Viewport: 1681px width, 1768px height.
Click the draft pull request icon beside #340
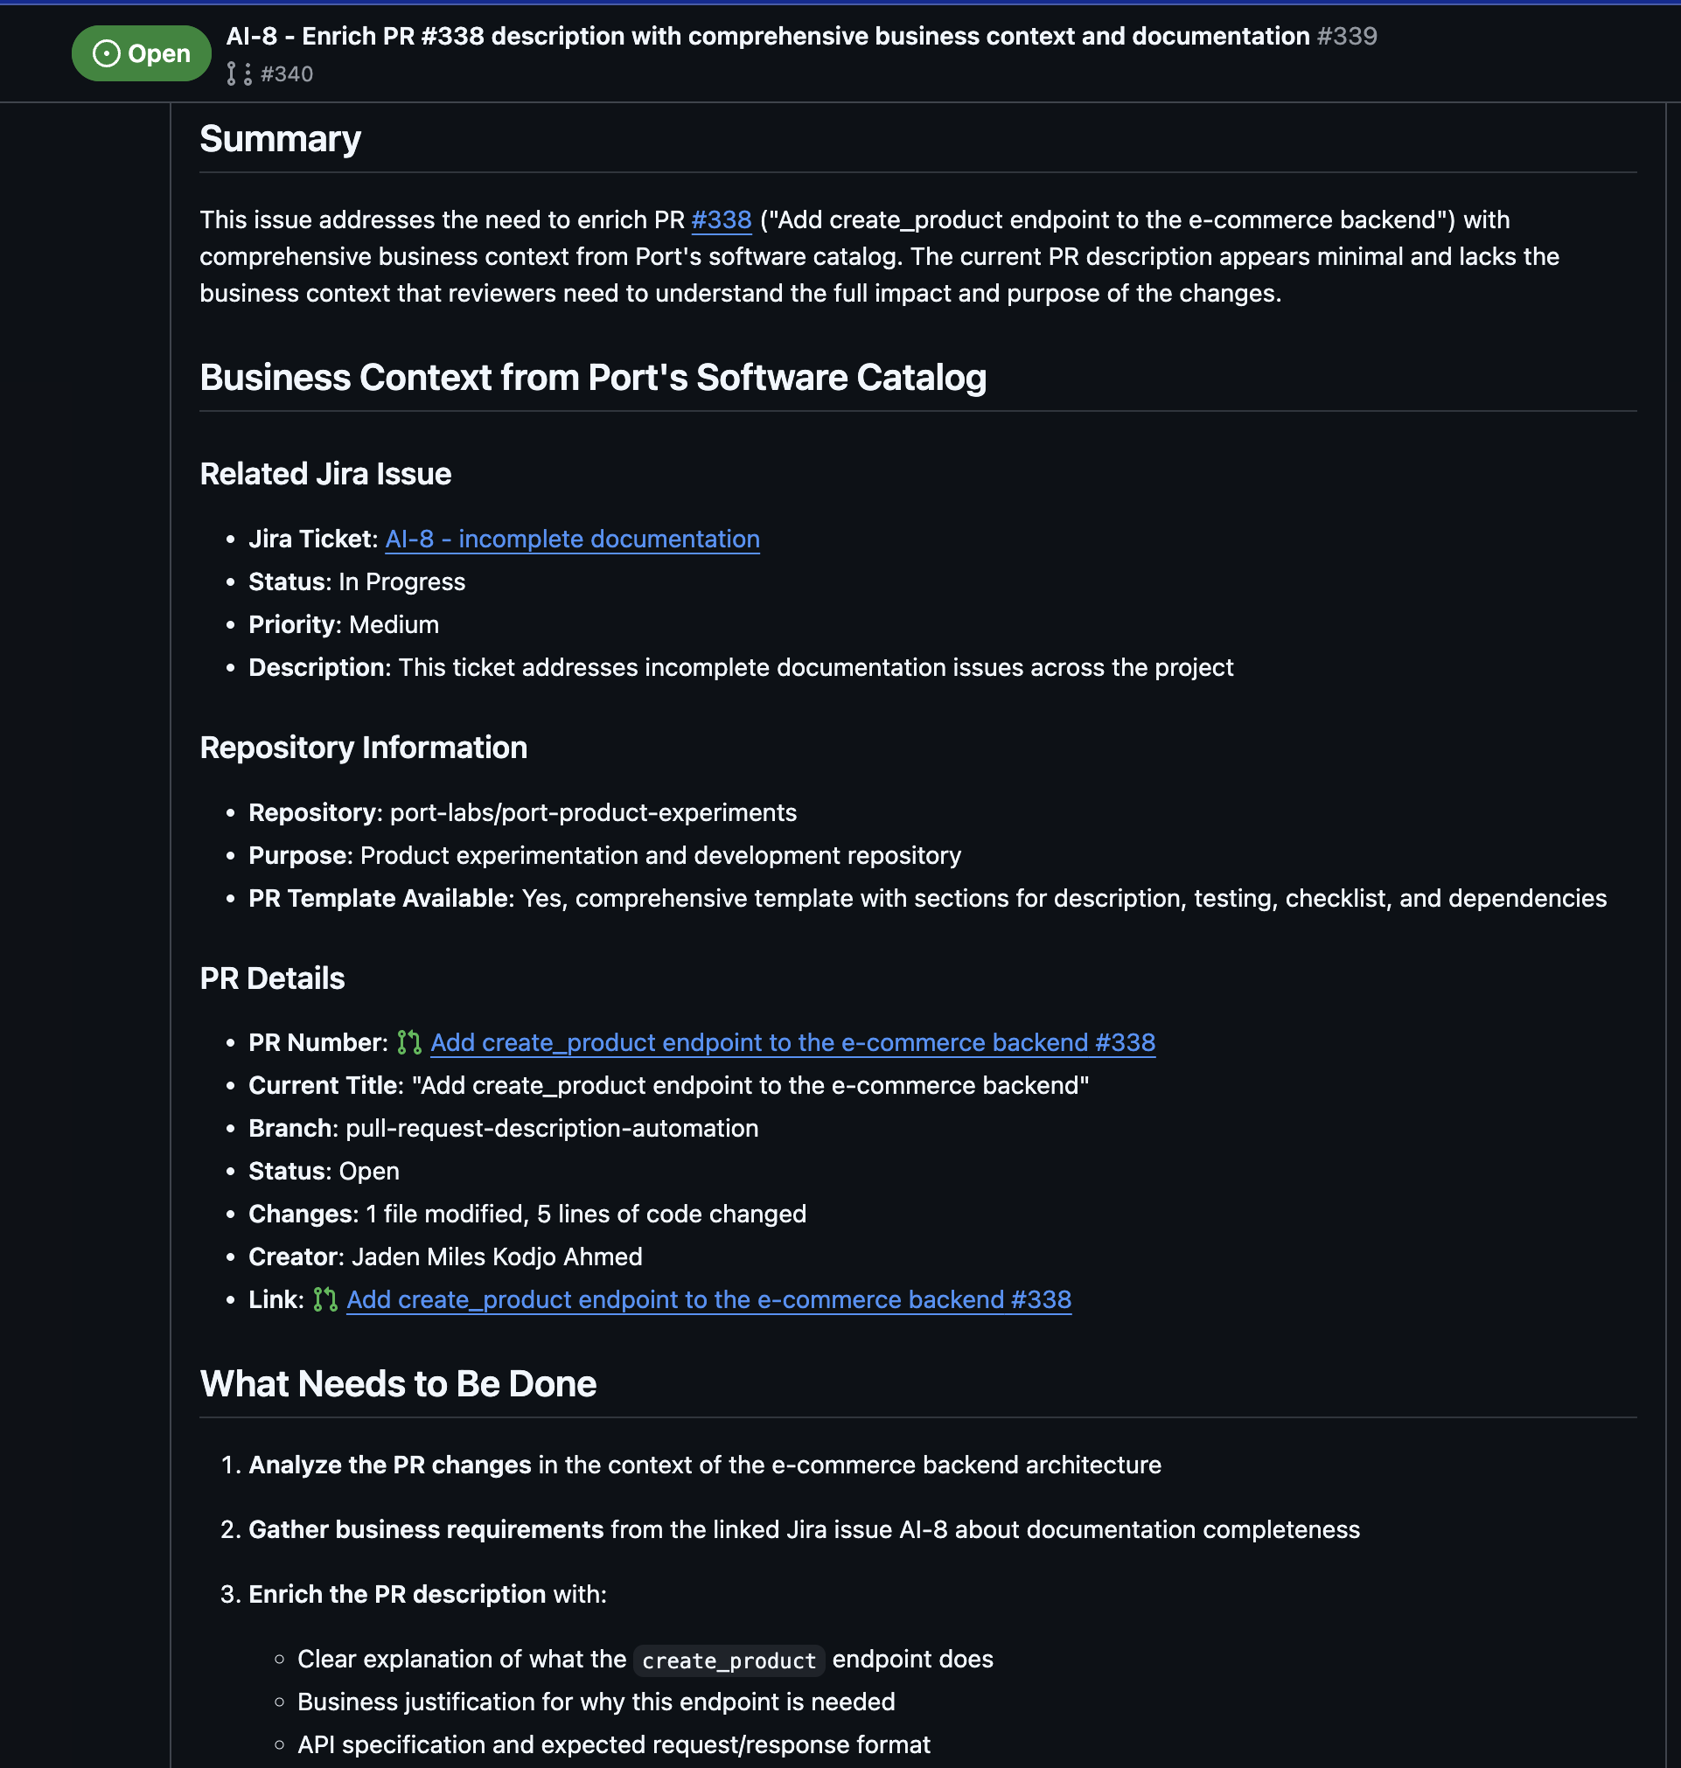coord(239,73)
